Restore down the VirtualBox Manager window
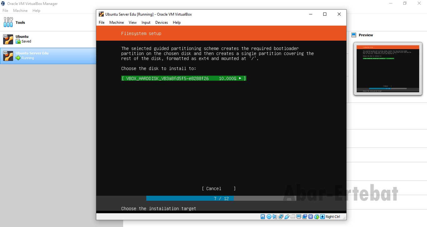 [405, 3]
